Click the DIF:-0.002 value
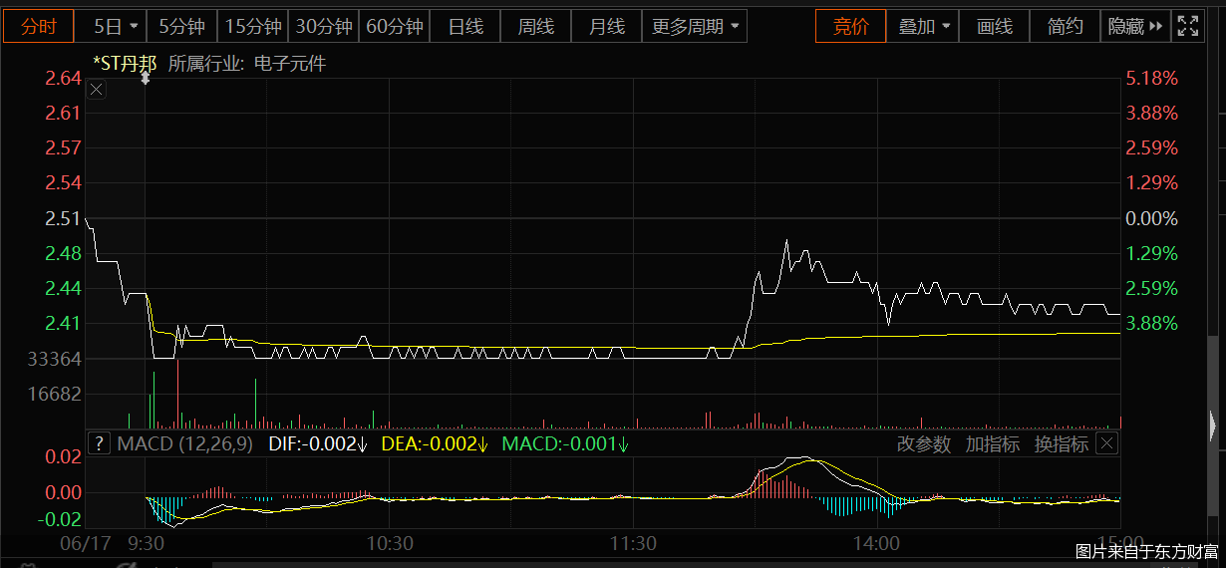The image size is (1226, 568). pos(318,443)
